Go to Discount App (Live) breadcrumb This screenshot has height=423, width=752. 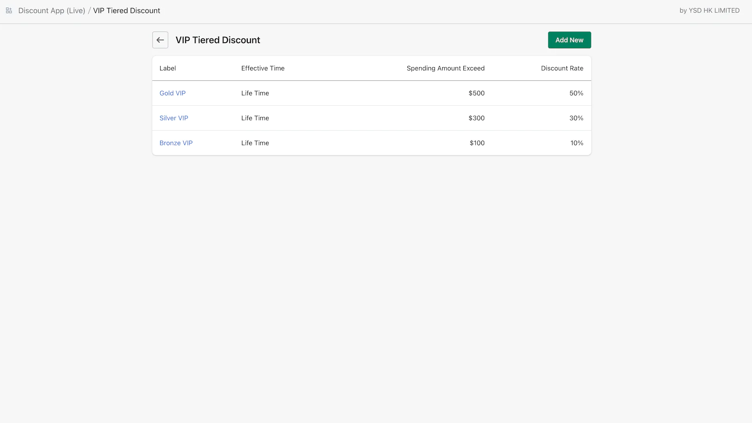52,10
